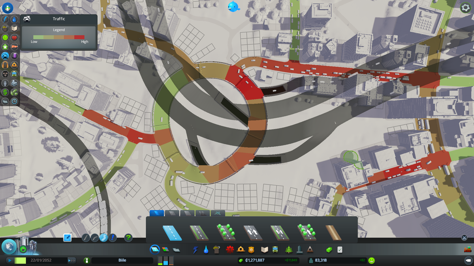474x266 pixels.
Task: Choose the blue highlighted road thumbnail
Action: pyautogui.click(x=172, y=233)
